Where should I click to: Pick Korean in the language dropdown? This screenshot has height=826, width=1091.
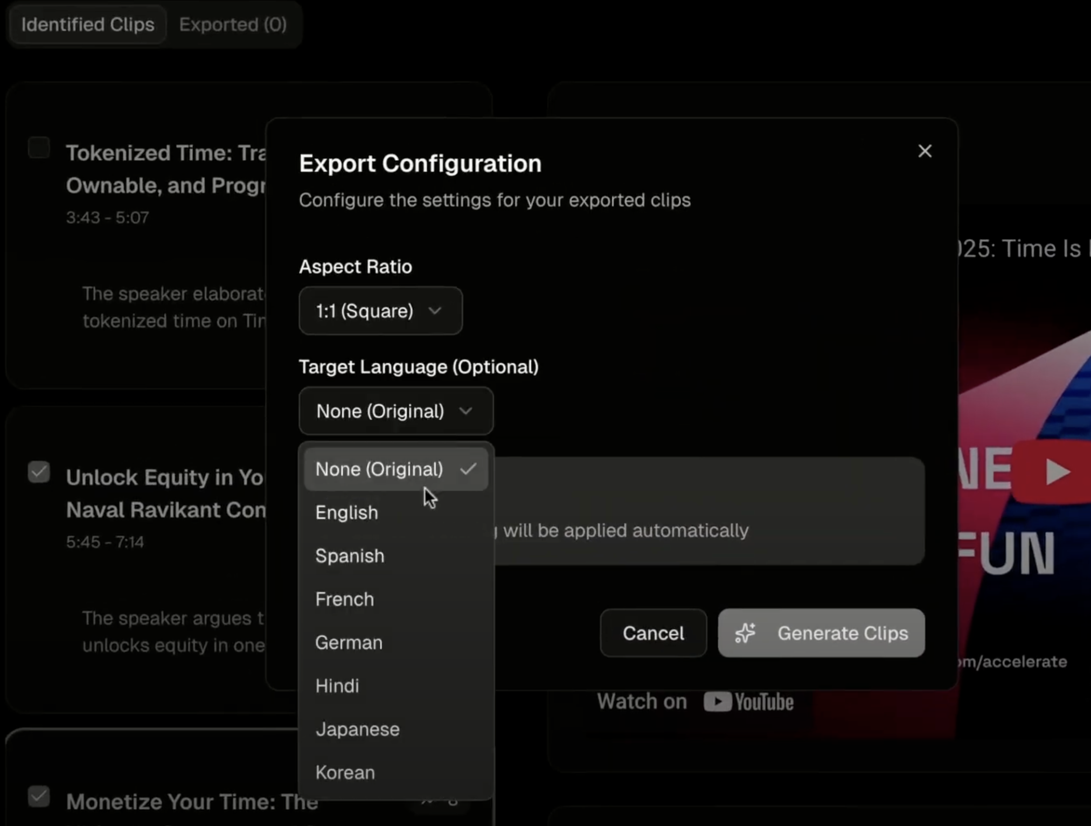pyautogui.click(x=345, y=773)
